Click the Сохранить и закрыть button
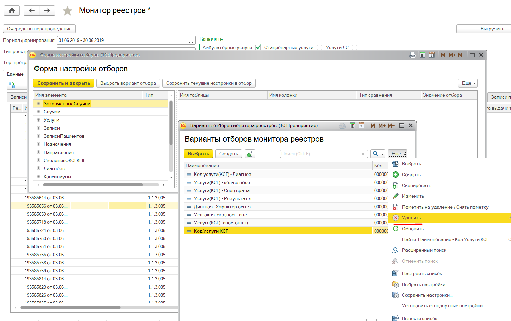The width and height of the screenshot is (511, 321). 64,83
